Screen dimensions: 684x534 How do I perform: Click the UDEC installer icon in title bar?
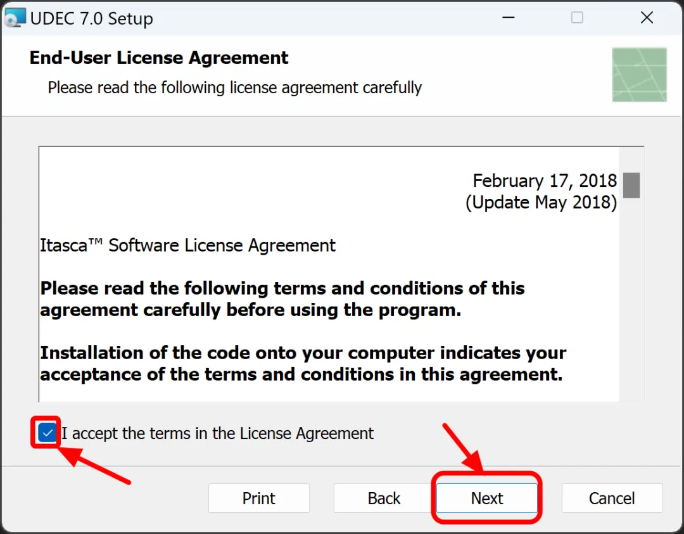click(15, 18)
